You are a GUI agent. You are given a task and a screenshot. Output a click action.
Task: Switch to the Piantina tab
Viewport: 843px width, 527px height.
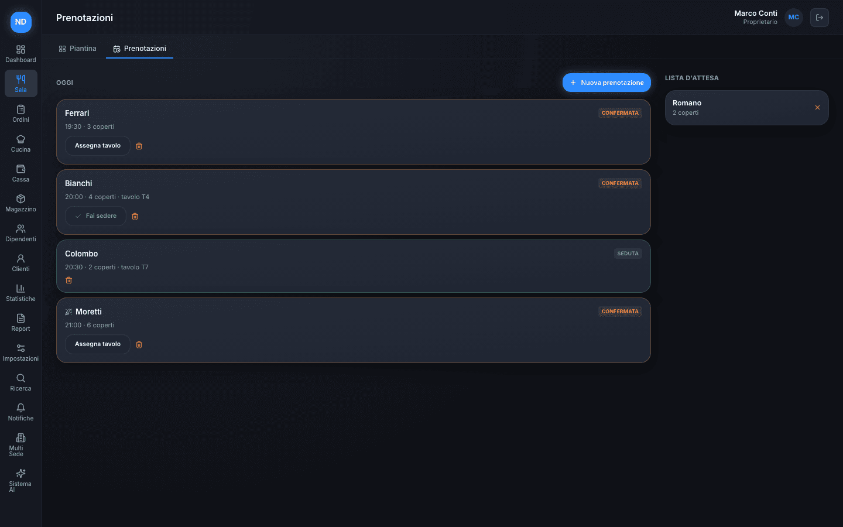(77, 49)
